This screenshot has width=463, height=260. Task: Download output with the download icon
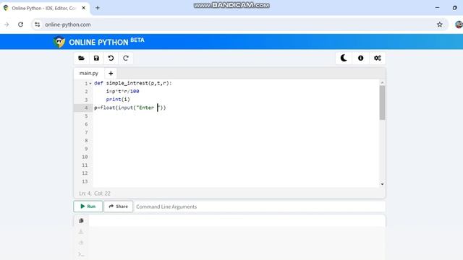[x=81, y=232]
